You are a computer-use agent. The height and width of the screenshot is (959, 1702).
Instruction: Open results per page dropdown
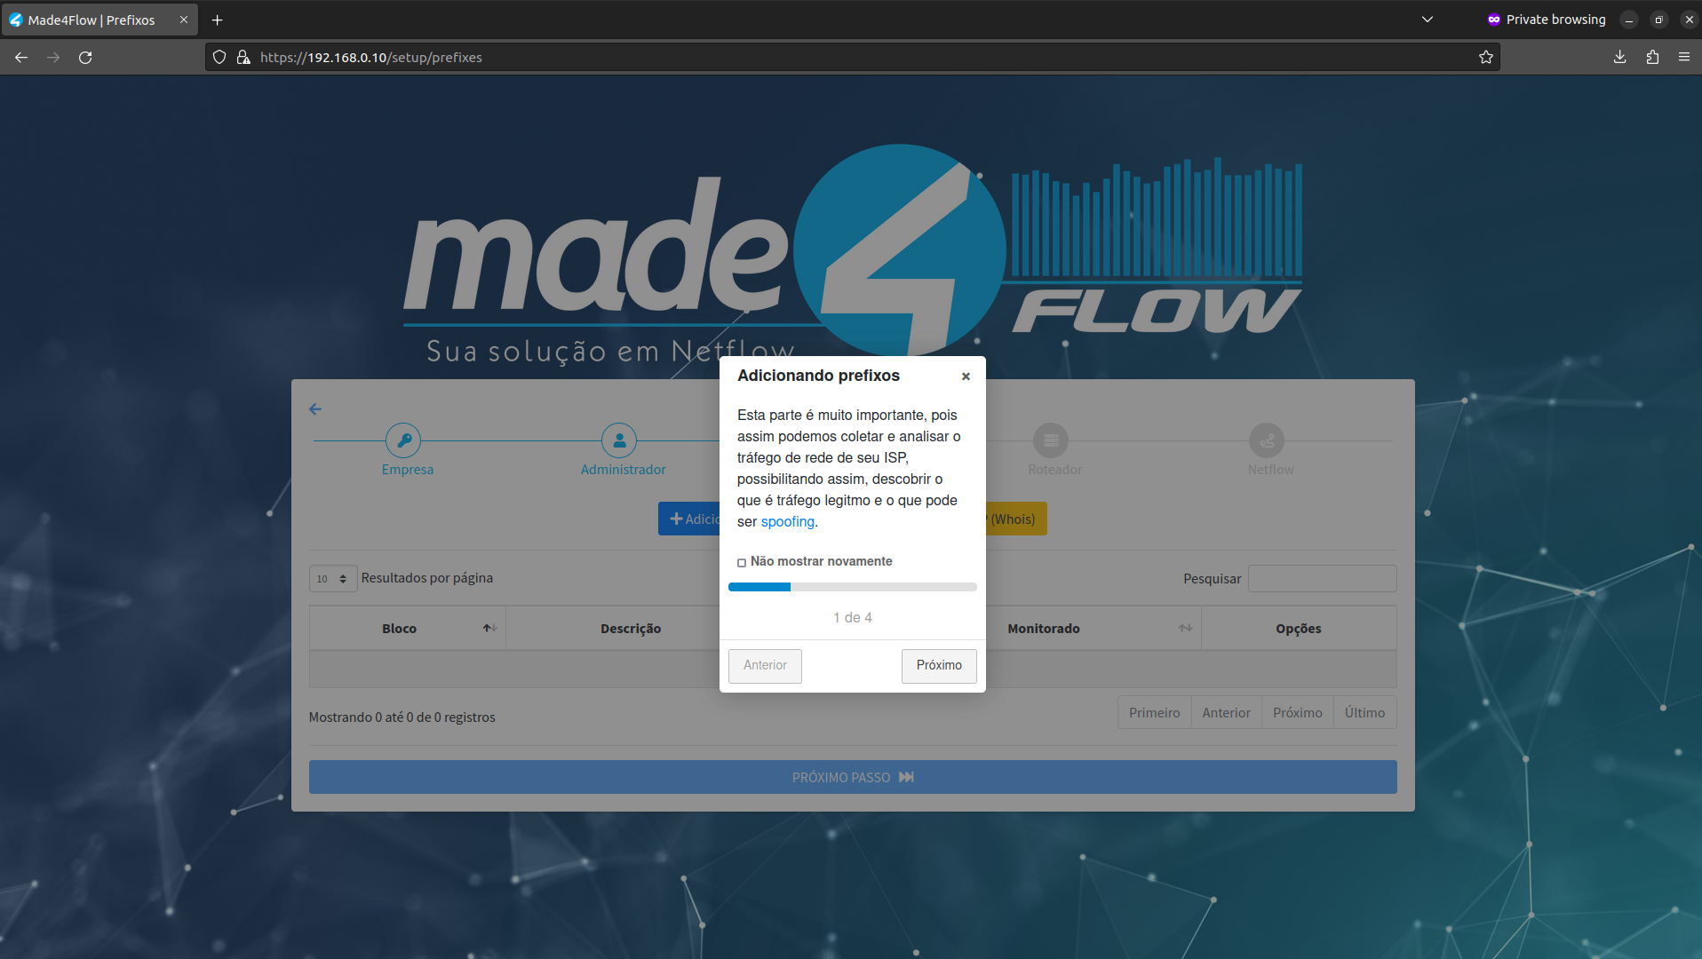click(333, 579)
